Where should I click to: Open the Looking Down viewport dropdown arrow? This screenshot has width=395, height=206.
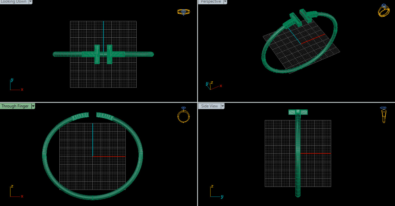(30, 2)
